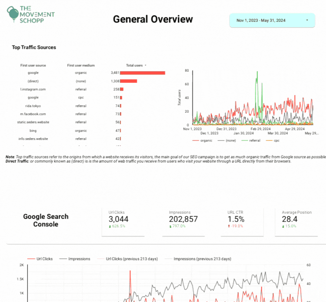This screenshot has height=302, width=326.
Task: Click the red Url Clicks legend marker
Action: (31, 259)
